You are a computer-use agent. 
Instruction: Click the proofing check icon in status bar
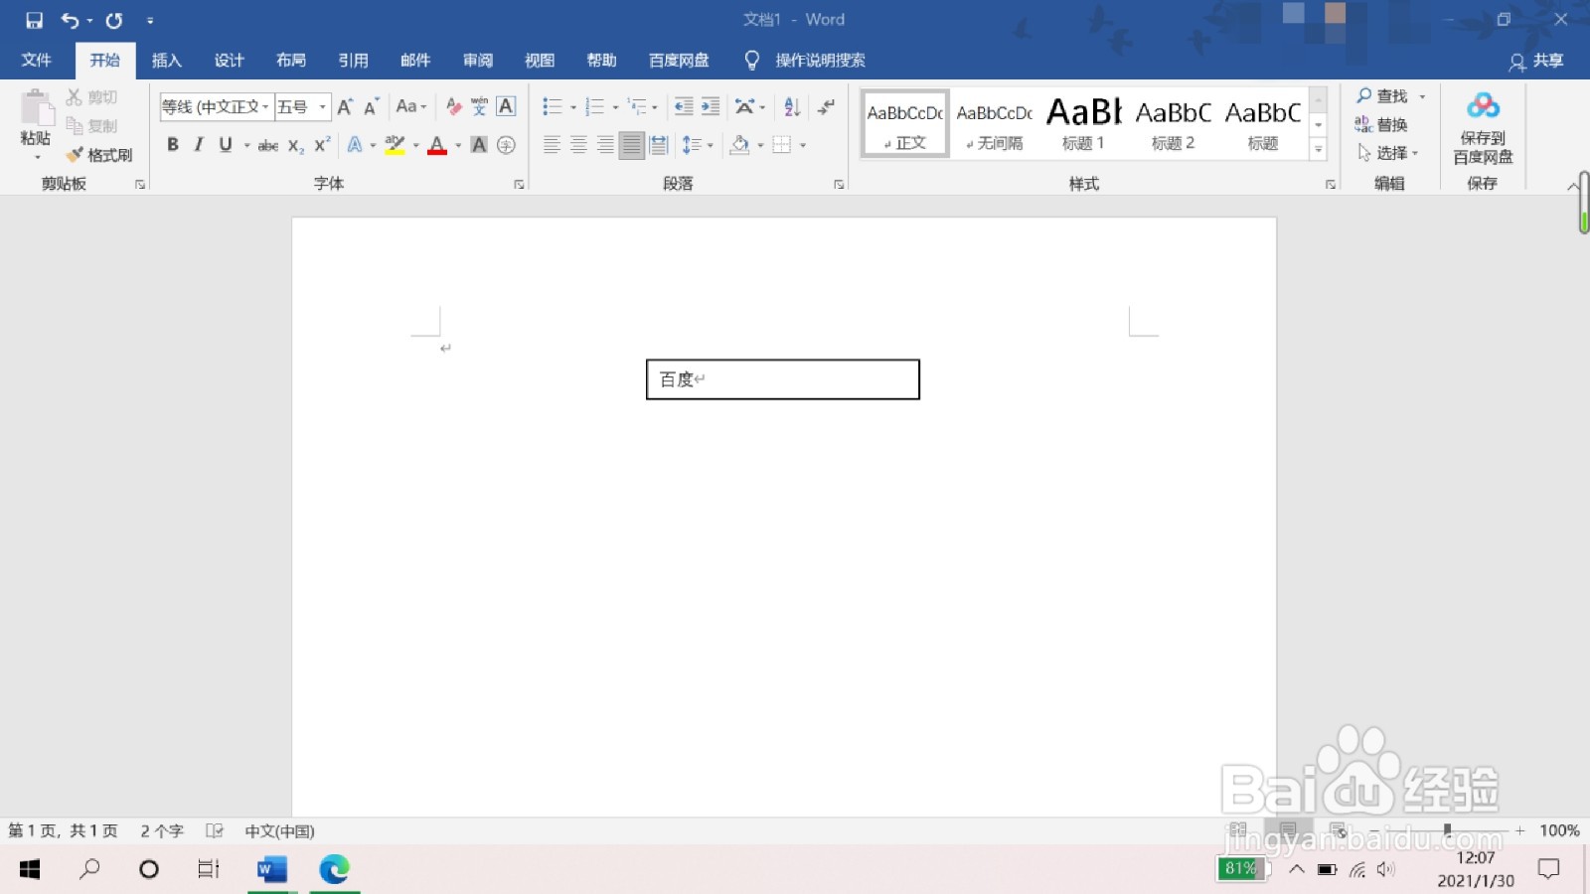click(x=214, y=831)
